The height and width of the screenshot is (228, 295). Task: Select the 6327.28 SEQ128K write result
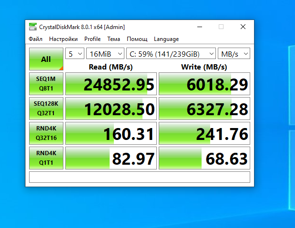(x=204, y=109)
